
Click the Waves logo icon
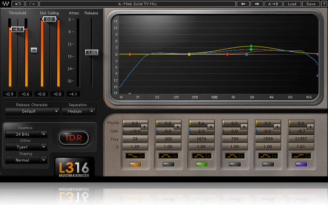[6, 4]
